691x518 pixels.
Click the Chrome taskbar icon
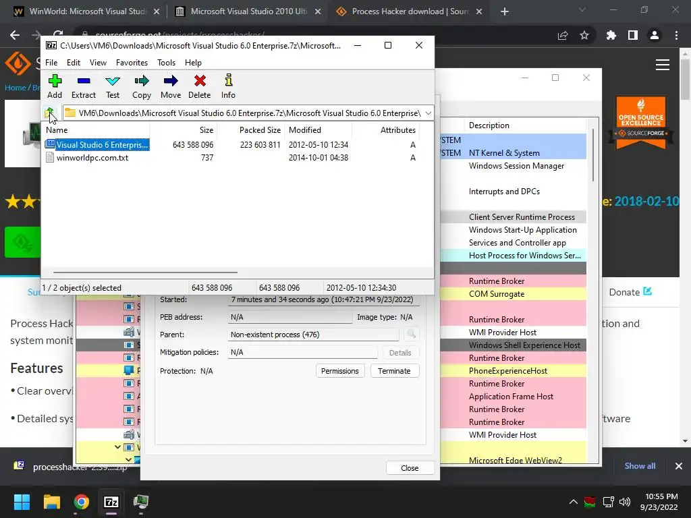82,502
